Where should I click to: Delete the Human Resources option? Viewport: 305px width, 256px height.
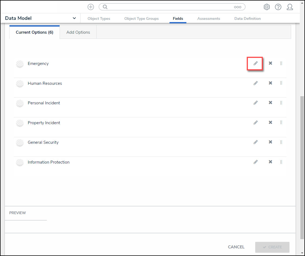tap(270, 83)
